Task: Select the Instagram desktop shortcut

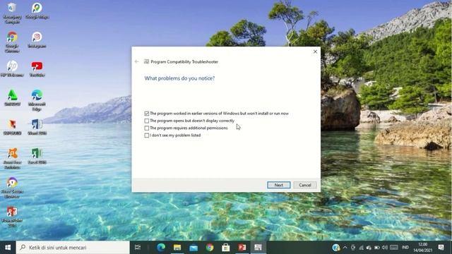Action: tap(37, 40)
